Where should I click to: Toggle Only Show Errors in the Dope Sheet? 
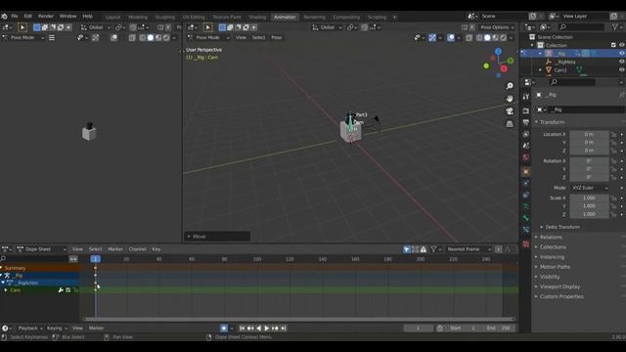pyautogui.click(x=424, y=249)
